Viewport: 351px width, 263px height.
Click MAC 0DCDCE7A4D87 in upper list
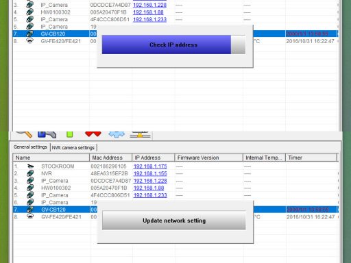pyautogui.click(x=110, y=5)
